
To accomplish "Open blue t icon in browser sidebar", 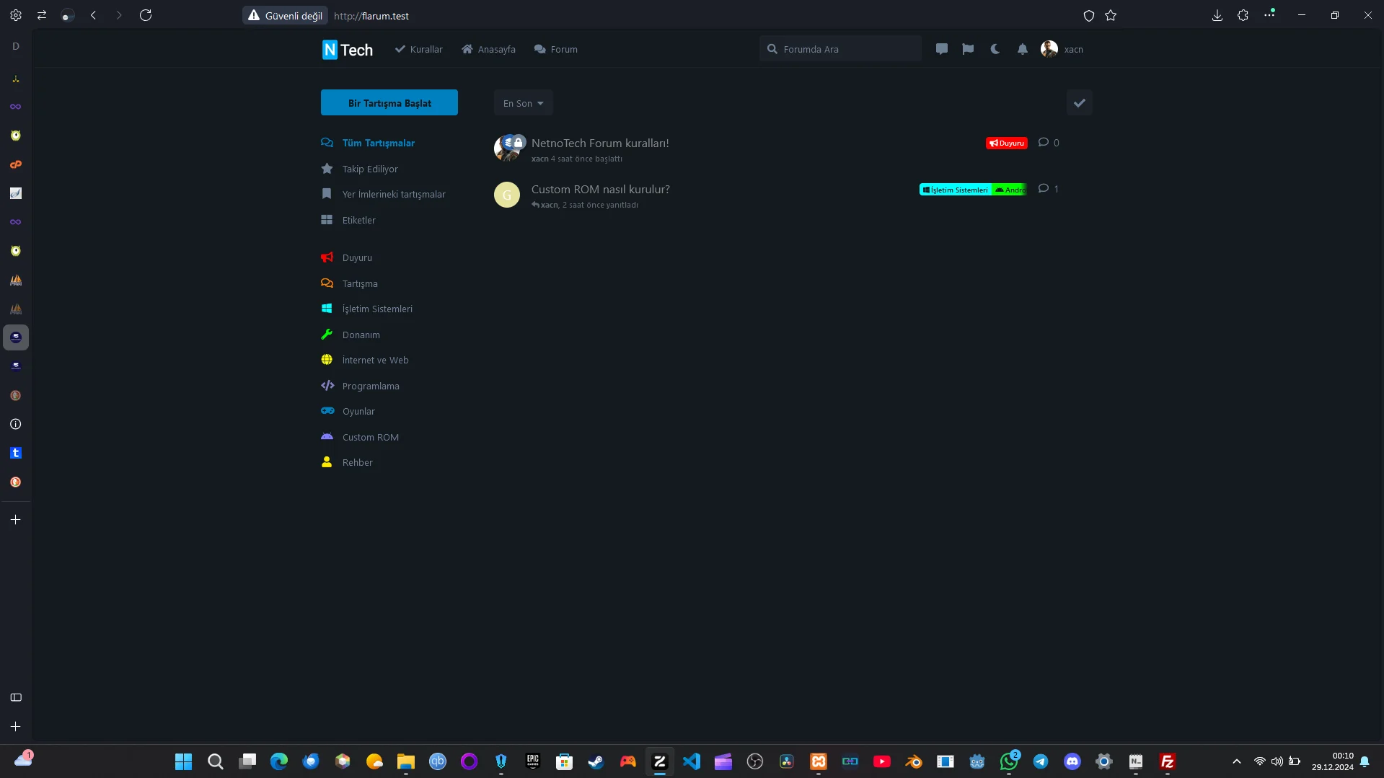I will (x=16, y=453).
